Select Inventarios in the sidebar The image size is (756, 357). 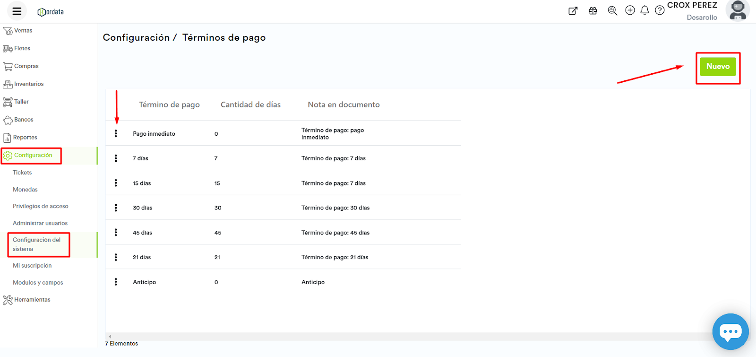(x=28, y=84)
